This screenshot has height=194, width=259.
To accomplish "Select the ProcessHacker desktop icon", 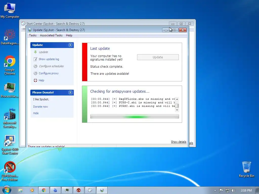I will tap(10, 90).
